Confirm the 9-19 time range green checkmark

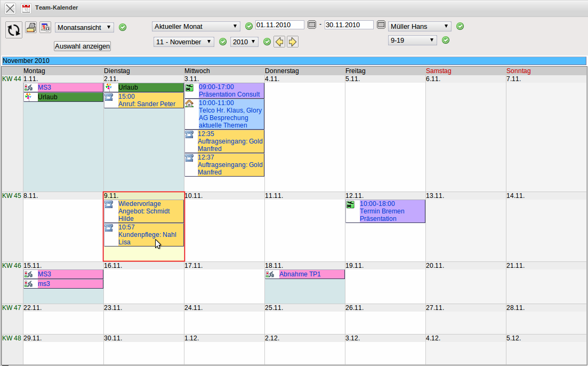(x=446, y=40)
